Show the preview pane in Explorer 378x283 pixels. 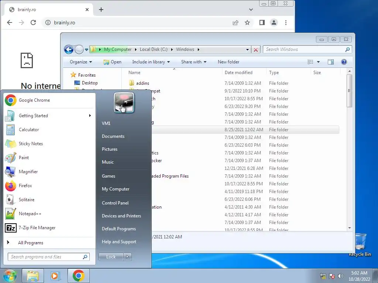pos(331,62)
